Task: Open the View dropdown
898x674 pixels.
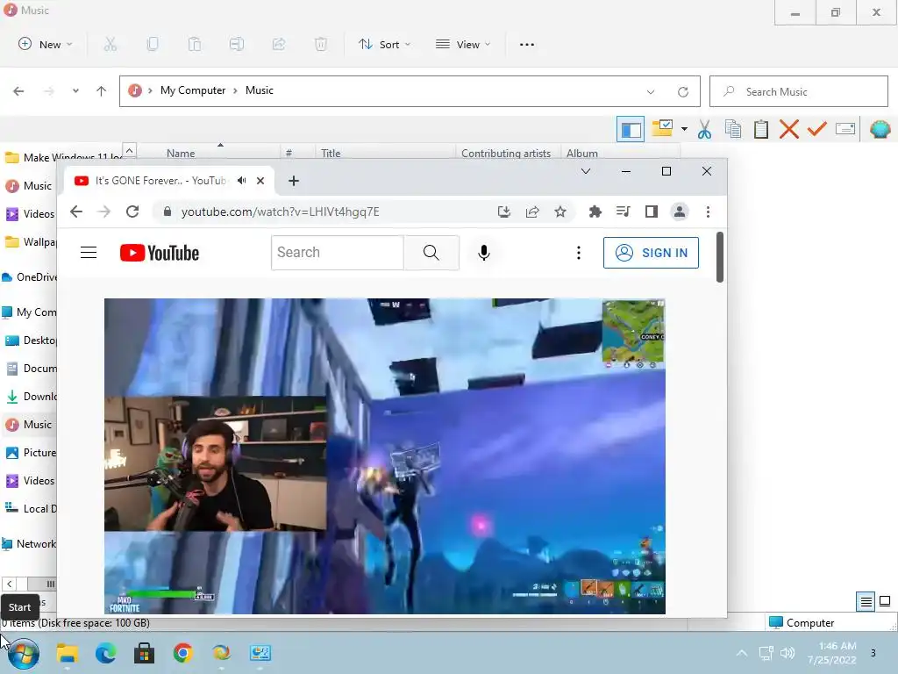Action: [463, 44]
